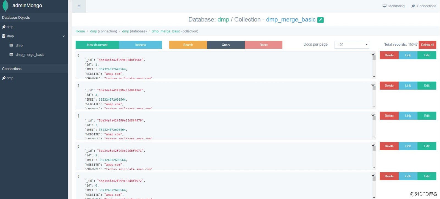Open Link for document with id 1
The width and height of the screenshot is (440, 199).
click(408, 55)
